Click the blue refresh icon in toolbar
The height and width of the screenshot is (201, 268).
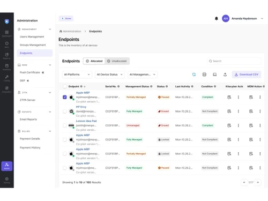pyautogui.click(x=194, y=75)
